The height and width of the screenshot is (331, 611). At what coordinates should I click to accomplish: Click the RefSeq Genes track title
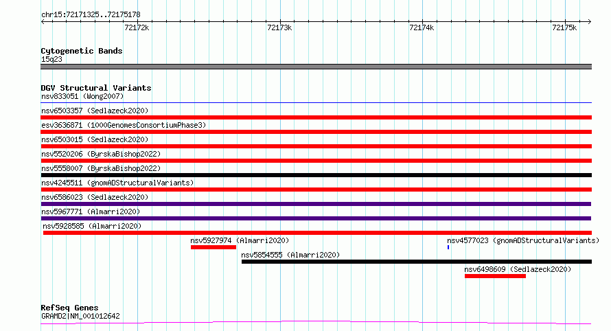69,308
